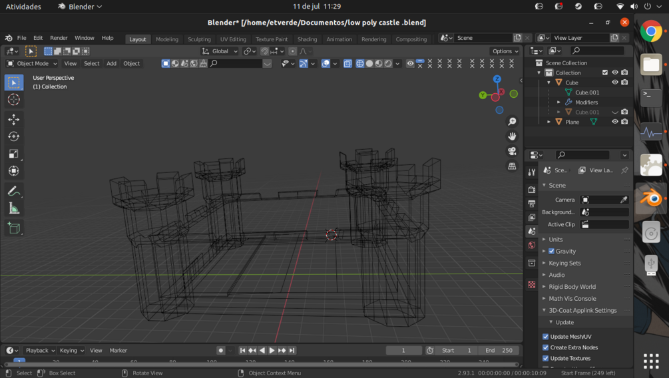669x378 pixels.
Task: Switch to the UV Editing workspace tab
Action: (x=233, y=39)
